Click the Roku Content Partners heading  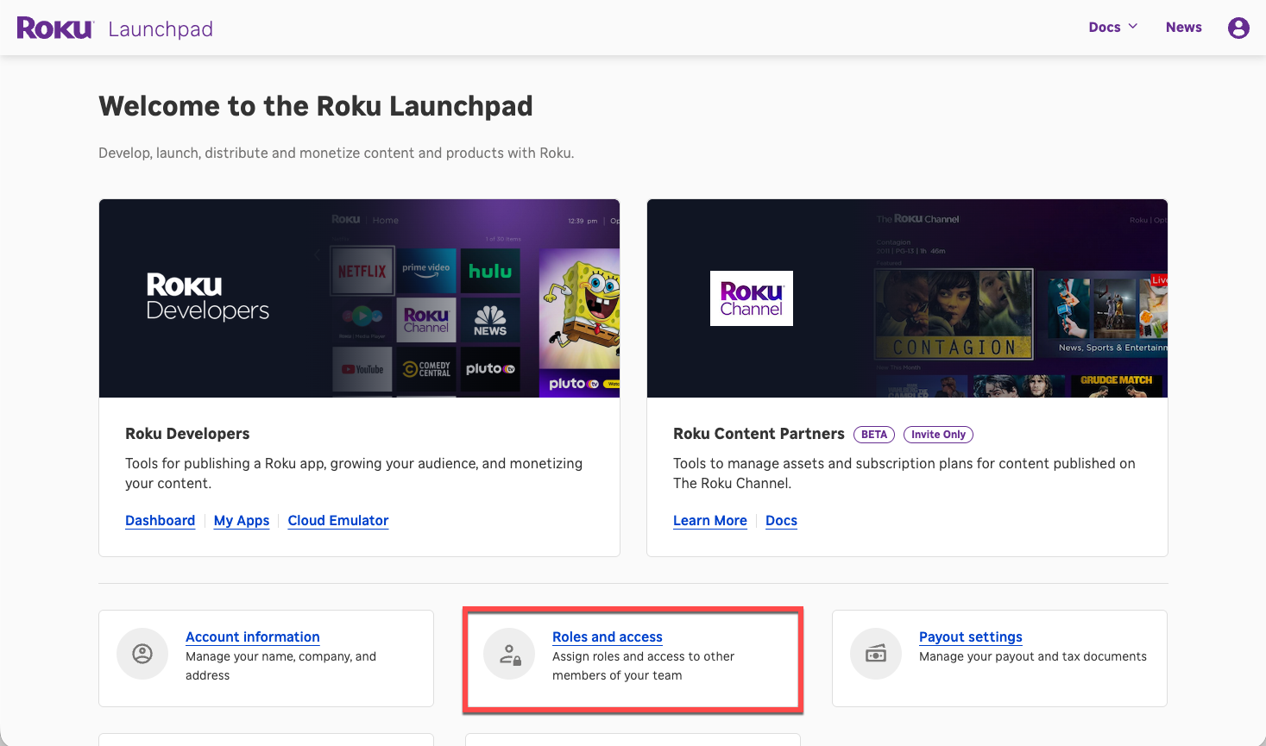coord(759,434)
